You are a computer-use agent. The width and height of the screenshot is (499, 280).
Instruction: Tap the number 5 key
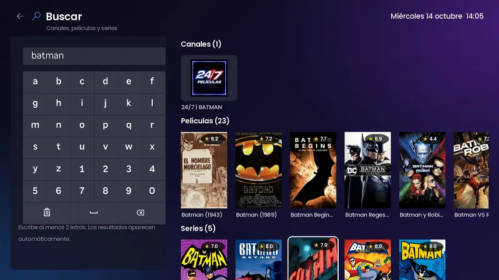click(x=35, y=191)
